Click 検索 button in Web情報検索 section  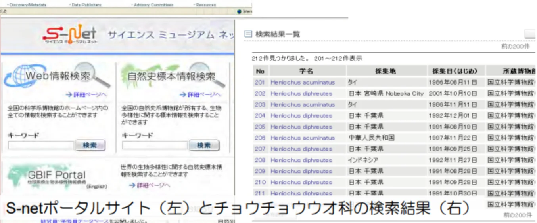(x=90, y=145)
